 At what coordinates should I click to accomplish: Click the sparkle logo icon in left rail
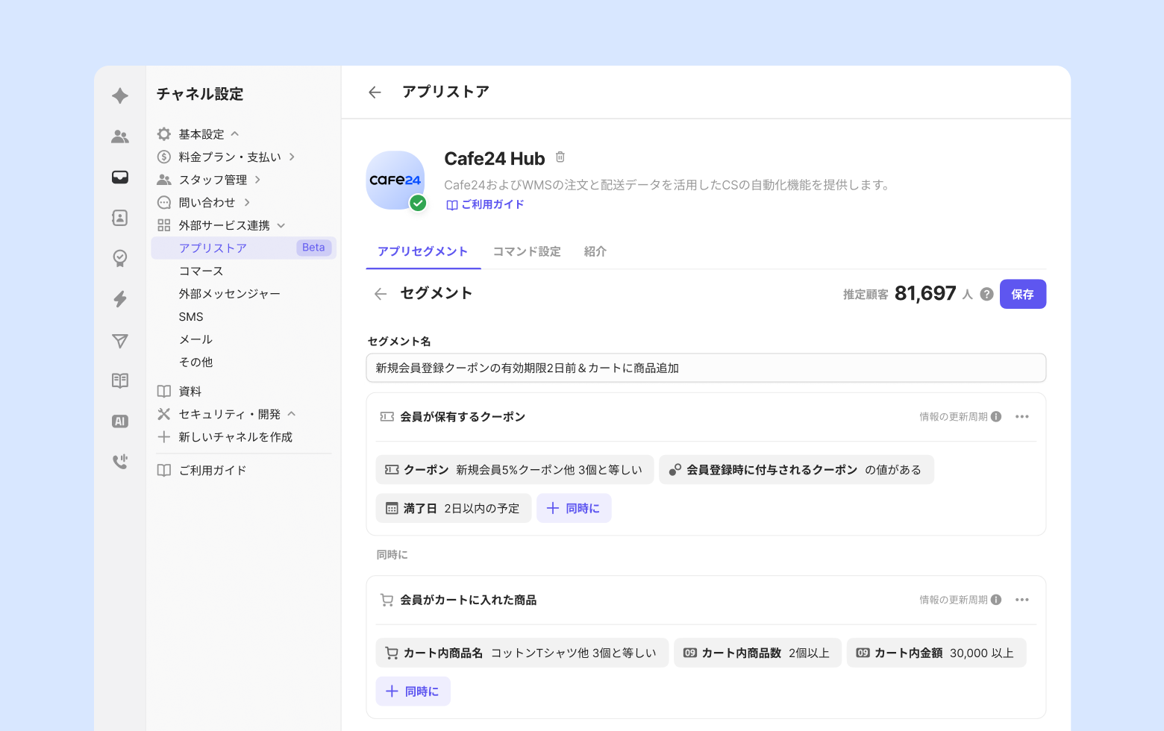(x=120, y=95)
